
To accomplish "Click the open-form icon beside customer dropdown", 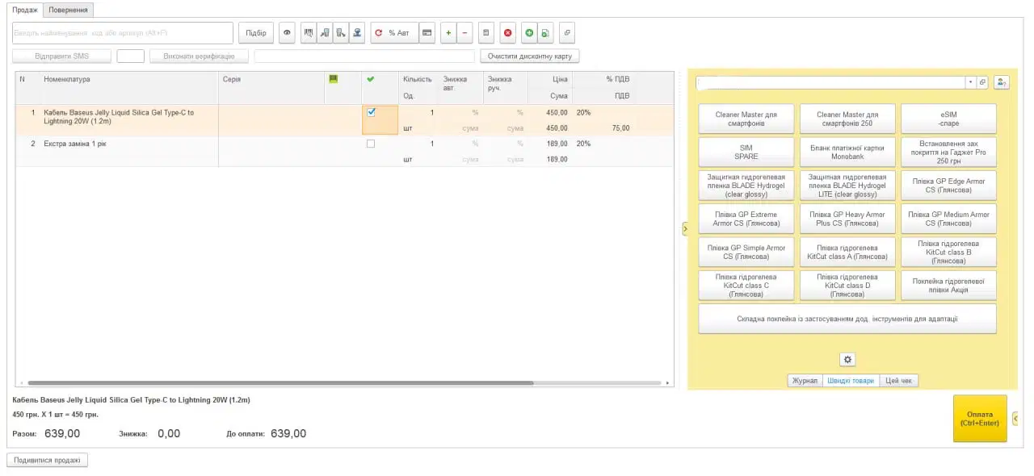I will [x=982, y=82].
